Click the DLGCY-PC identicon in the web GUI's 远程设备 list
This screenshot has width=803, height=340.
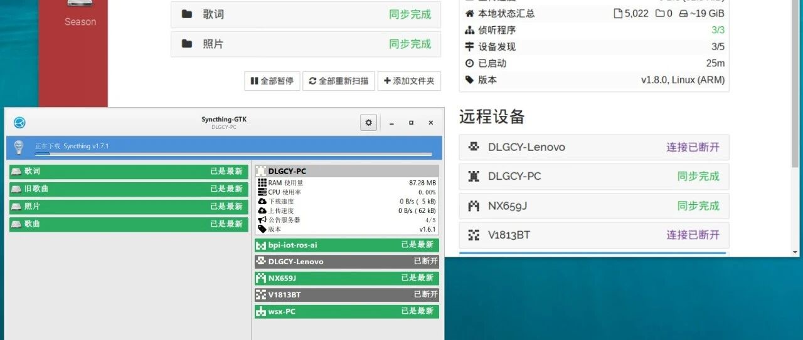pyautogui.click(x=474, y=177)
